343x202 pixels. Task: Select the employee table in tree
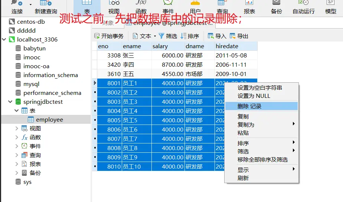point(49,120)
